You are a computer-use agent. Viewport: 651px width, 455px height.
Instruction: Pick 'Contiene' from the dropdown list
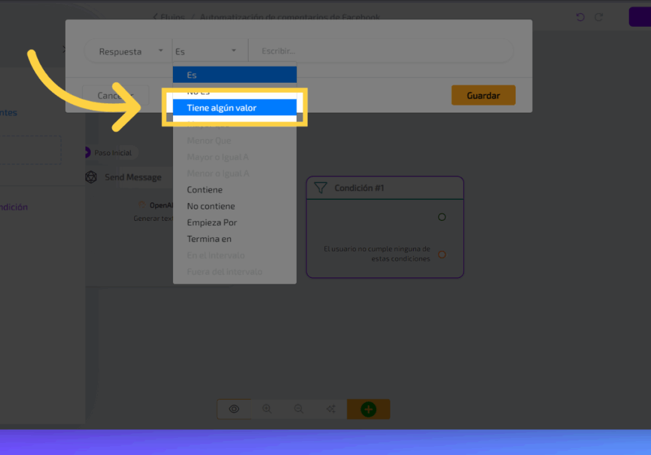tap(205, 190)
